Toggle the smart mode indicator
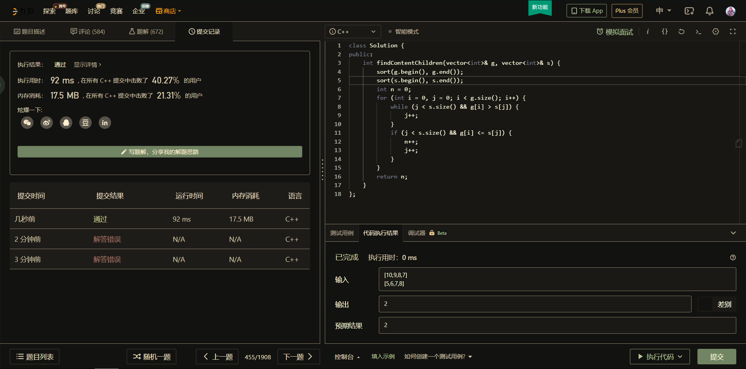 pos(404,32)
